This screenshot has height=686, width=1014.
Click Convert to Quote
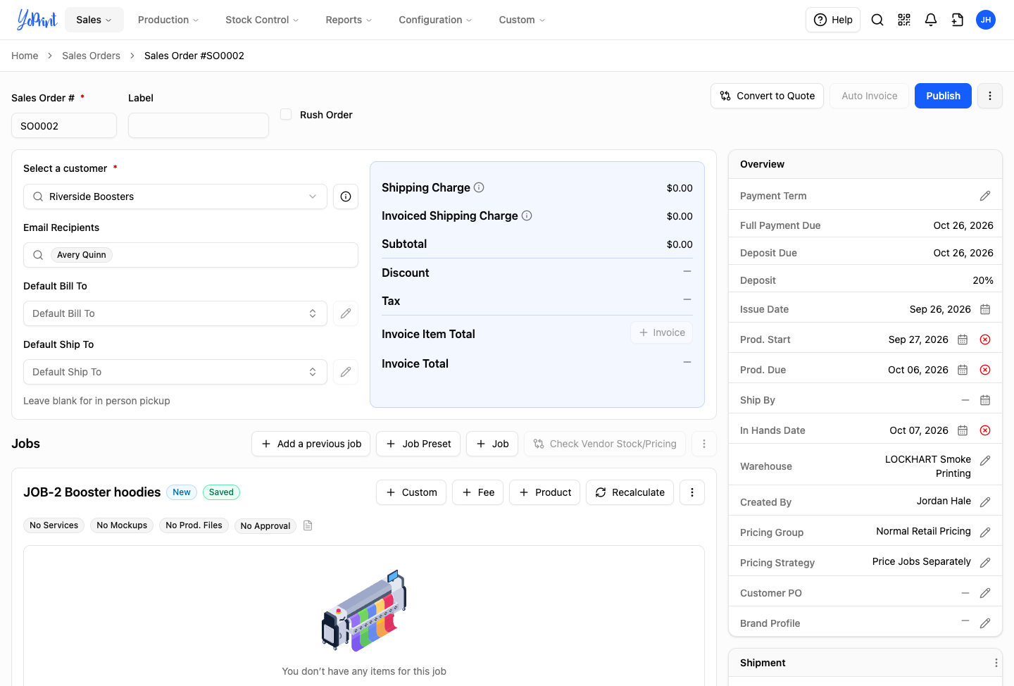click(x=767, y=96)
